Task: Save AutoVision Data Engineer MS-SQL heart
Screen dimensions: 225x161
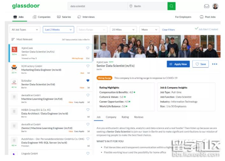Action: 88,139
